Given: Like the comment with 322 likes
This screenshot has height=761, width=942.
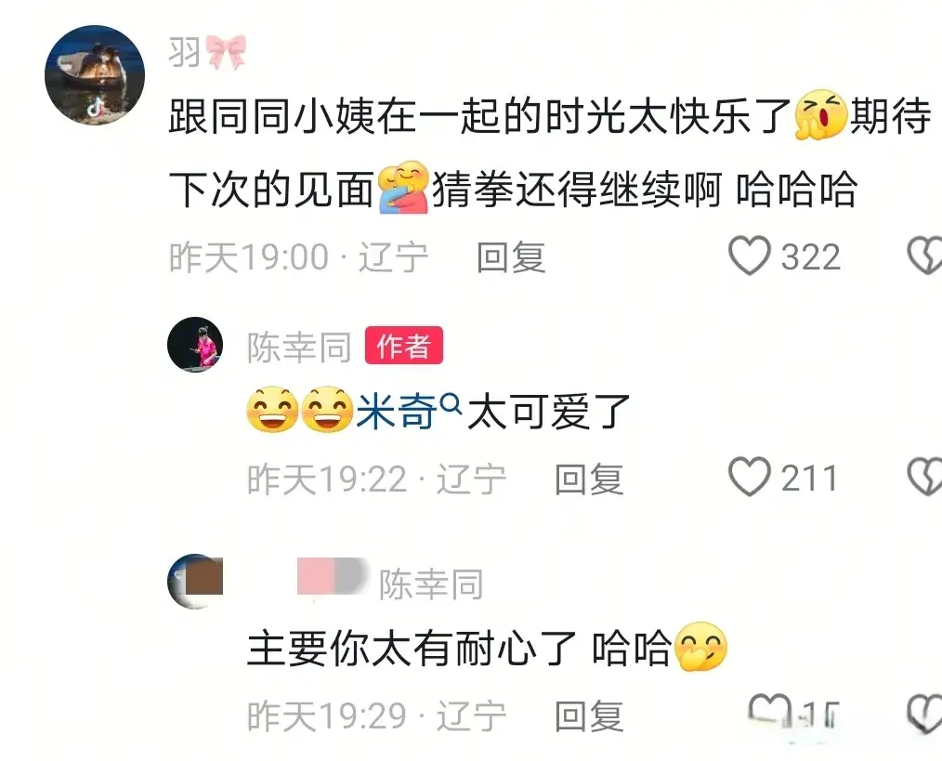Looking at the screenshot, I should pyautogui.click(x=749, y=256).
